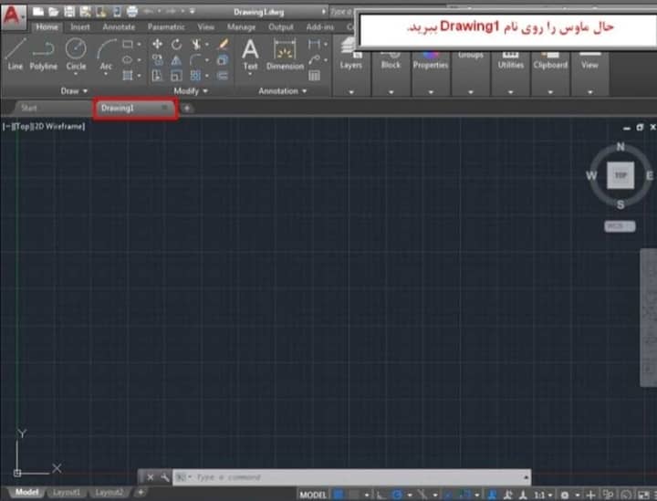Viewport: 657px width, 501px height.
Task: Activate the Offset tool
Action: click(x=223, y=76)
